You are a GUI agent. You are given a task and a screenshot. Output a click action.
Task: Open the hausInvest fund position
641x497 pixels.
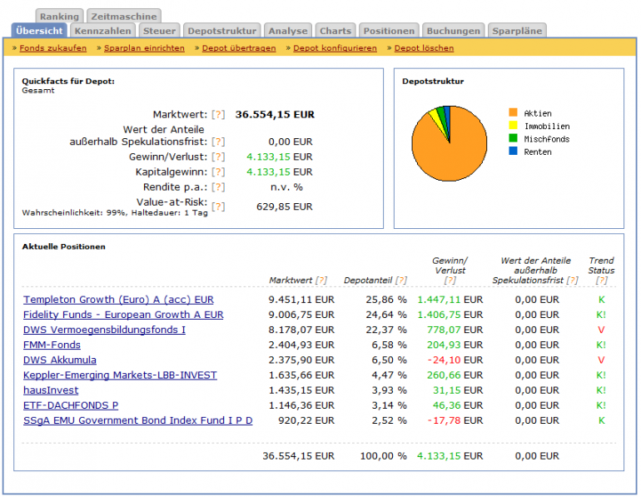[51, 390]
